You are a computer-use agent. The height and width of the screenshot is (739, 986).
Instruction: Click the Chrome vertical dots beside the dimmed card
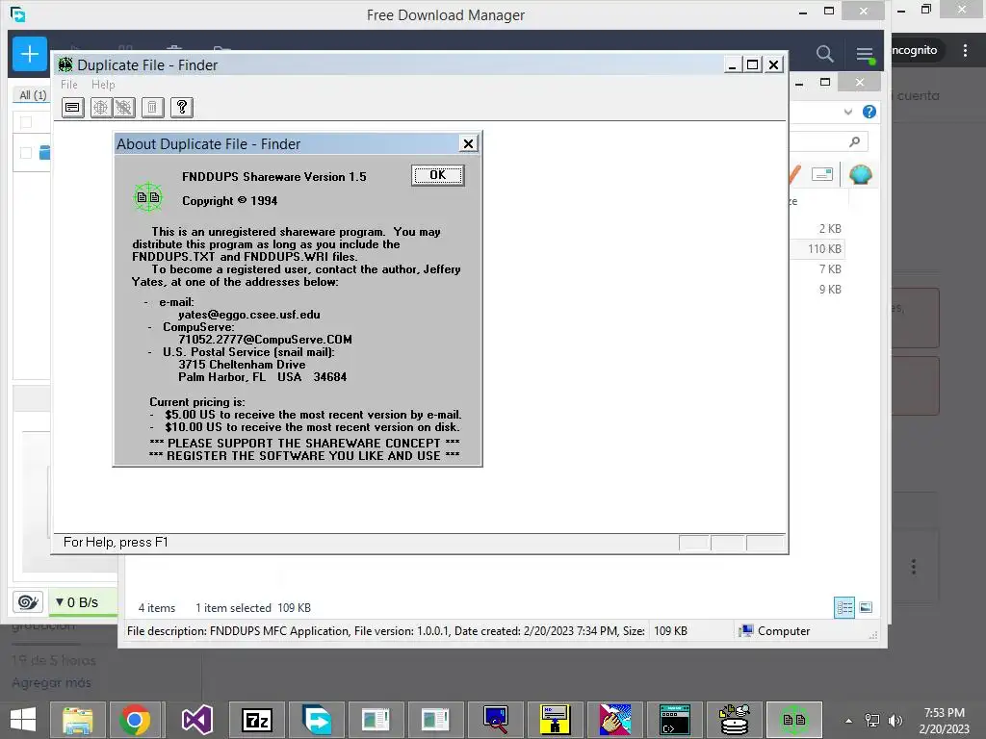(914, 567)
